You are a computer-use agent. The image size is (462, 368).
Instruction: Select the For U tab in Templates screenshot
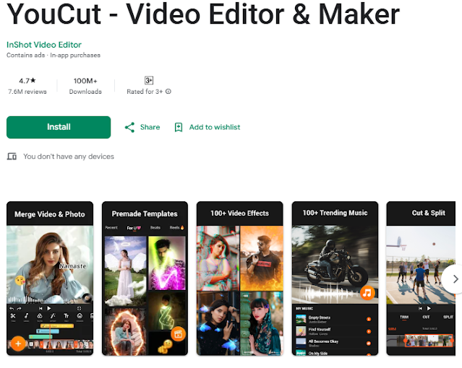point(134,228)
